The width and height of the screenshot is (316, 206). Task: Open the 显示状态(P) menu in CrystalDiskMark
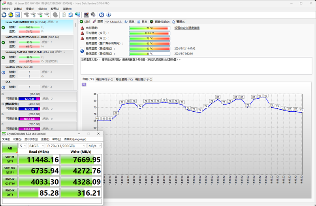click(x=31, y=139)
